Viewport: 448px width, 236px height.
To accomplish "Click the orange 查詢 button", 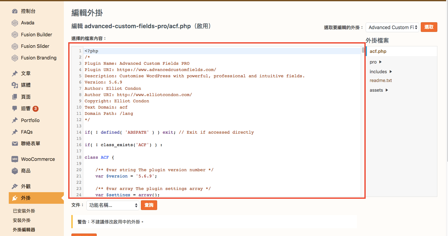I will click(149, 205).
